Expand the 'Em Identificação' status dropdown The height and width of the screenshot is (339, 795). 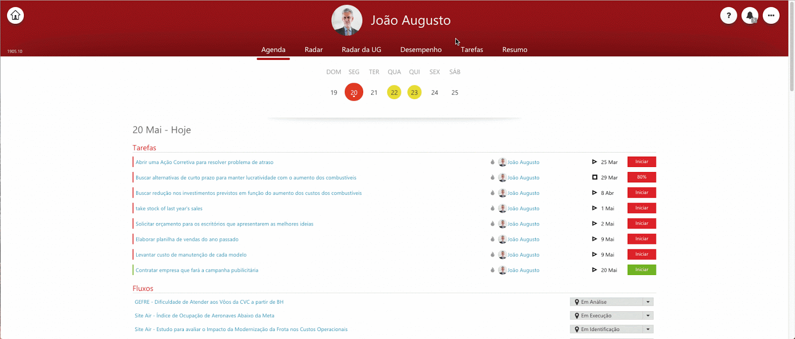coord(648,329)
